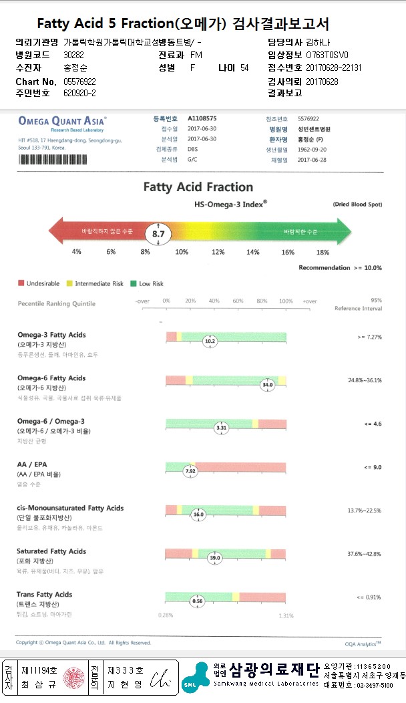406x703 pixels.
Task: Click the 10.2 marker on Omega-3 bar
Action: 210,341
